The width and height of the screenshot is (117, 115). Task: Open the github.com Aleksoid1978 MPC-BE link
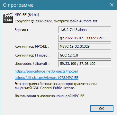(47, 78)
